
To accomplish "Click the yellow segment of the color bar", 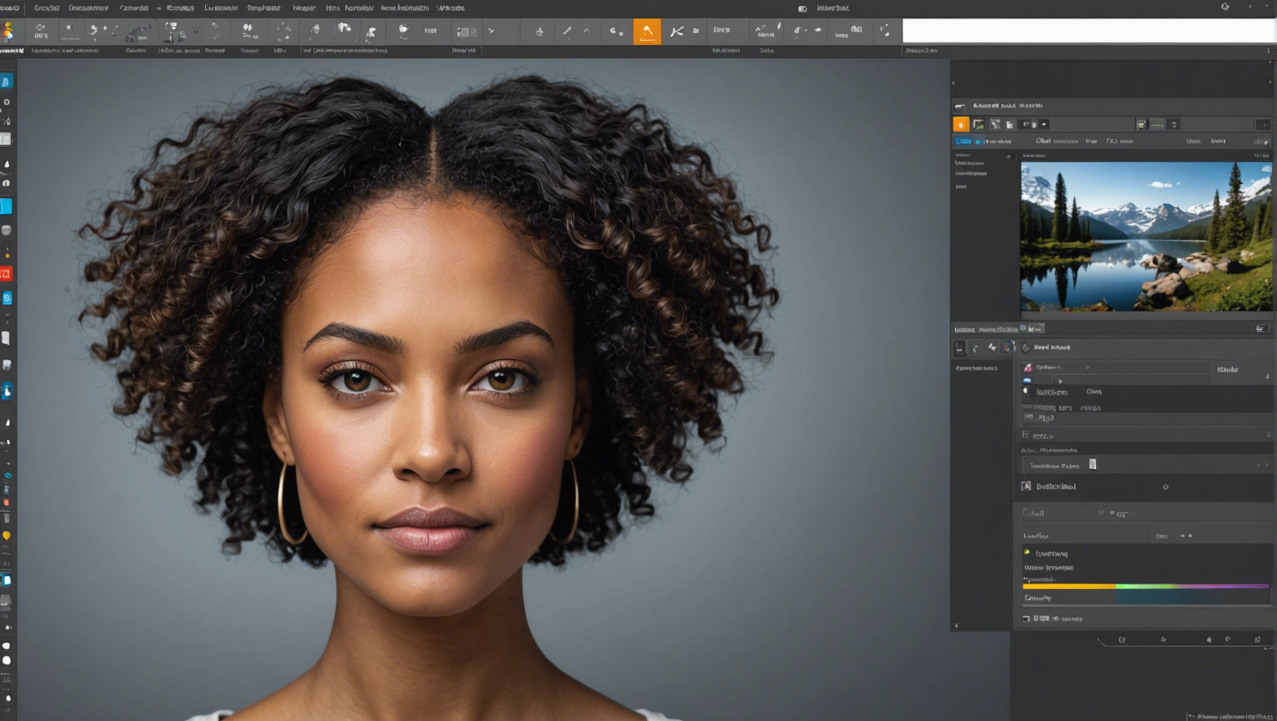I will [x=1069, y=586].
